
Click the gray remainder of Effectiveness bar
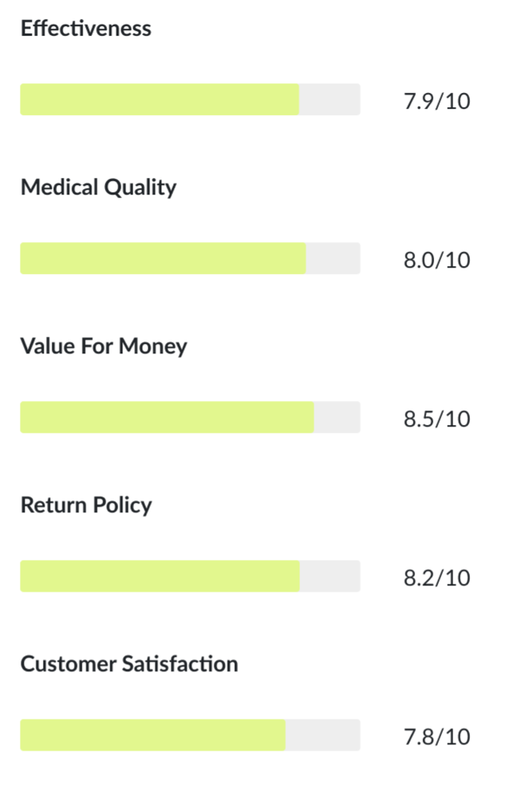pyautogui.click(x=329, y=100)
